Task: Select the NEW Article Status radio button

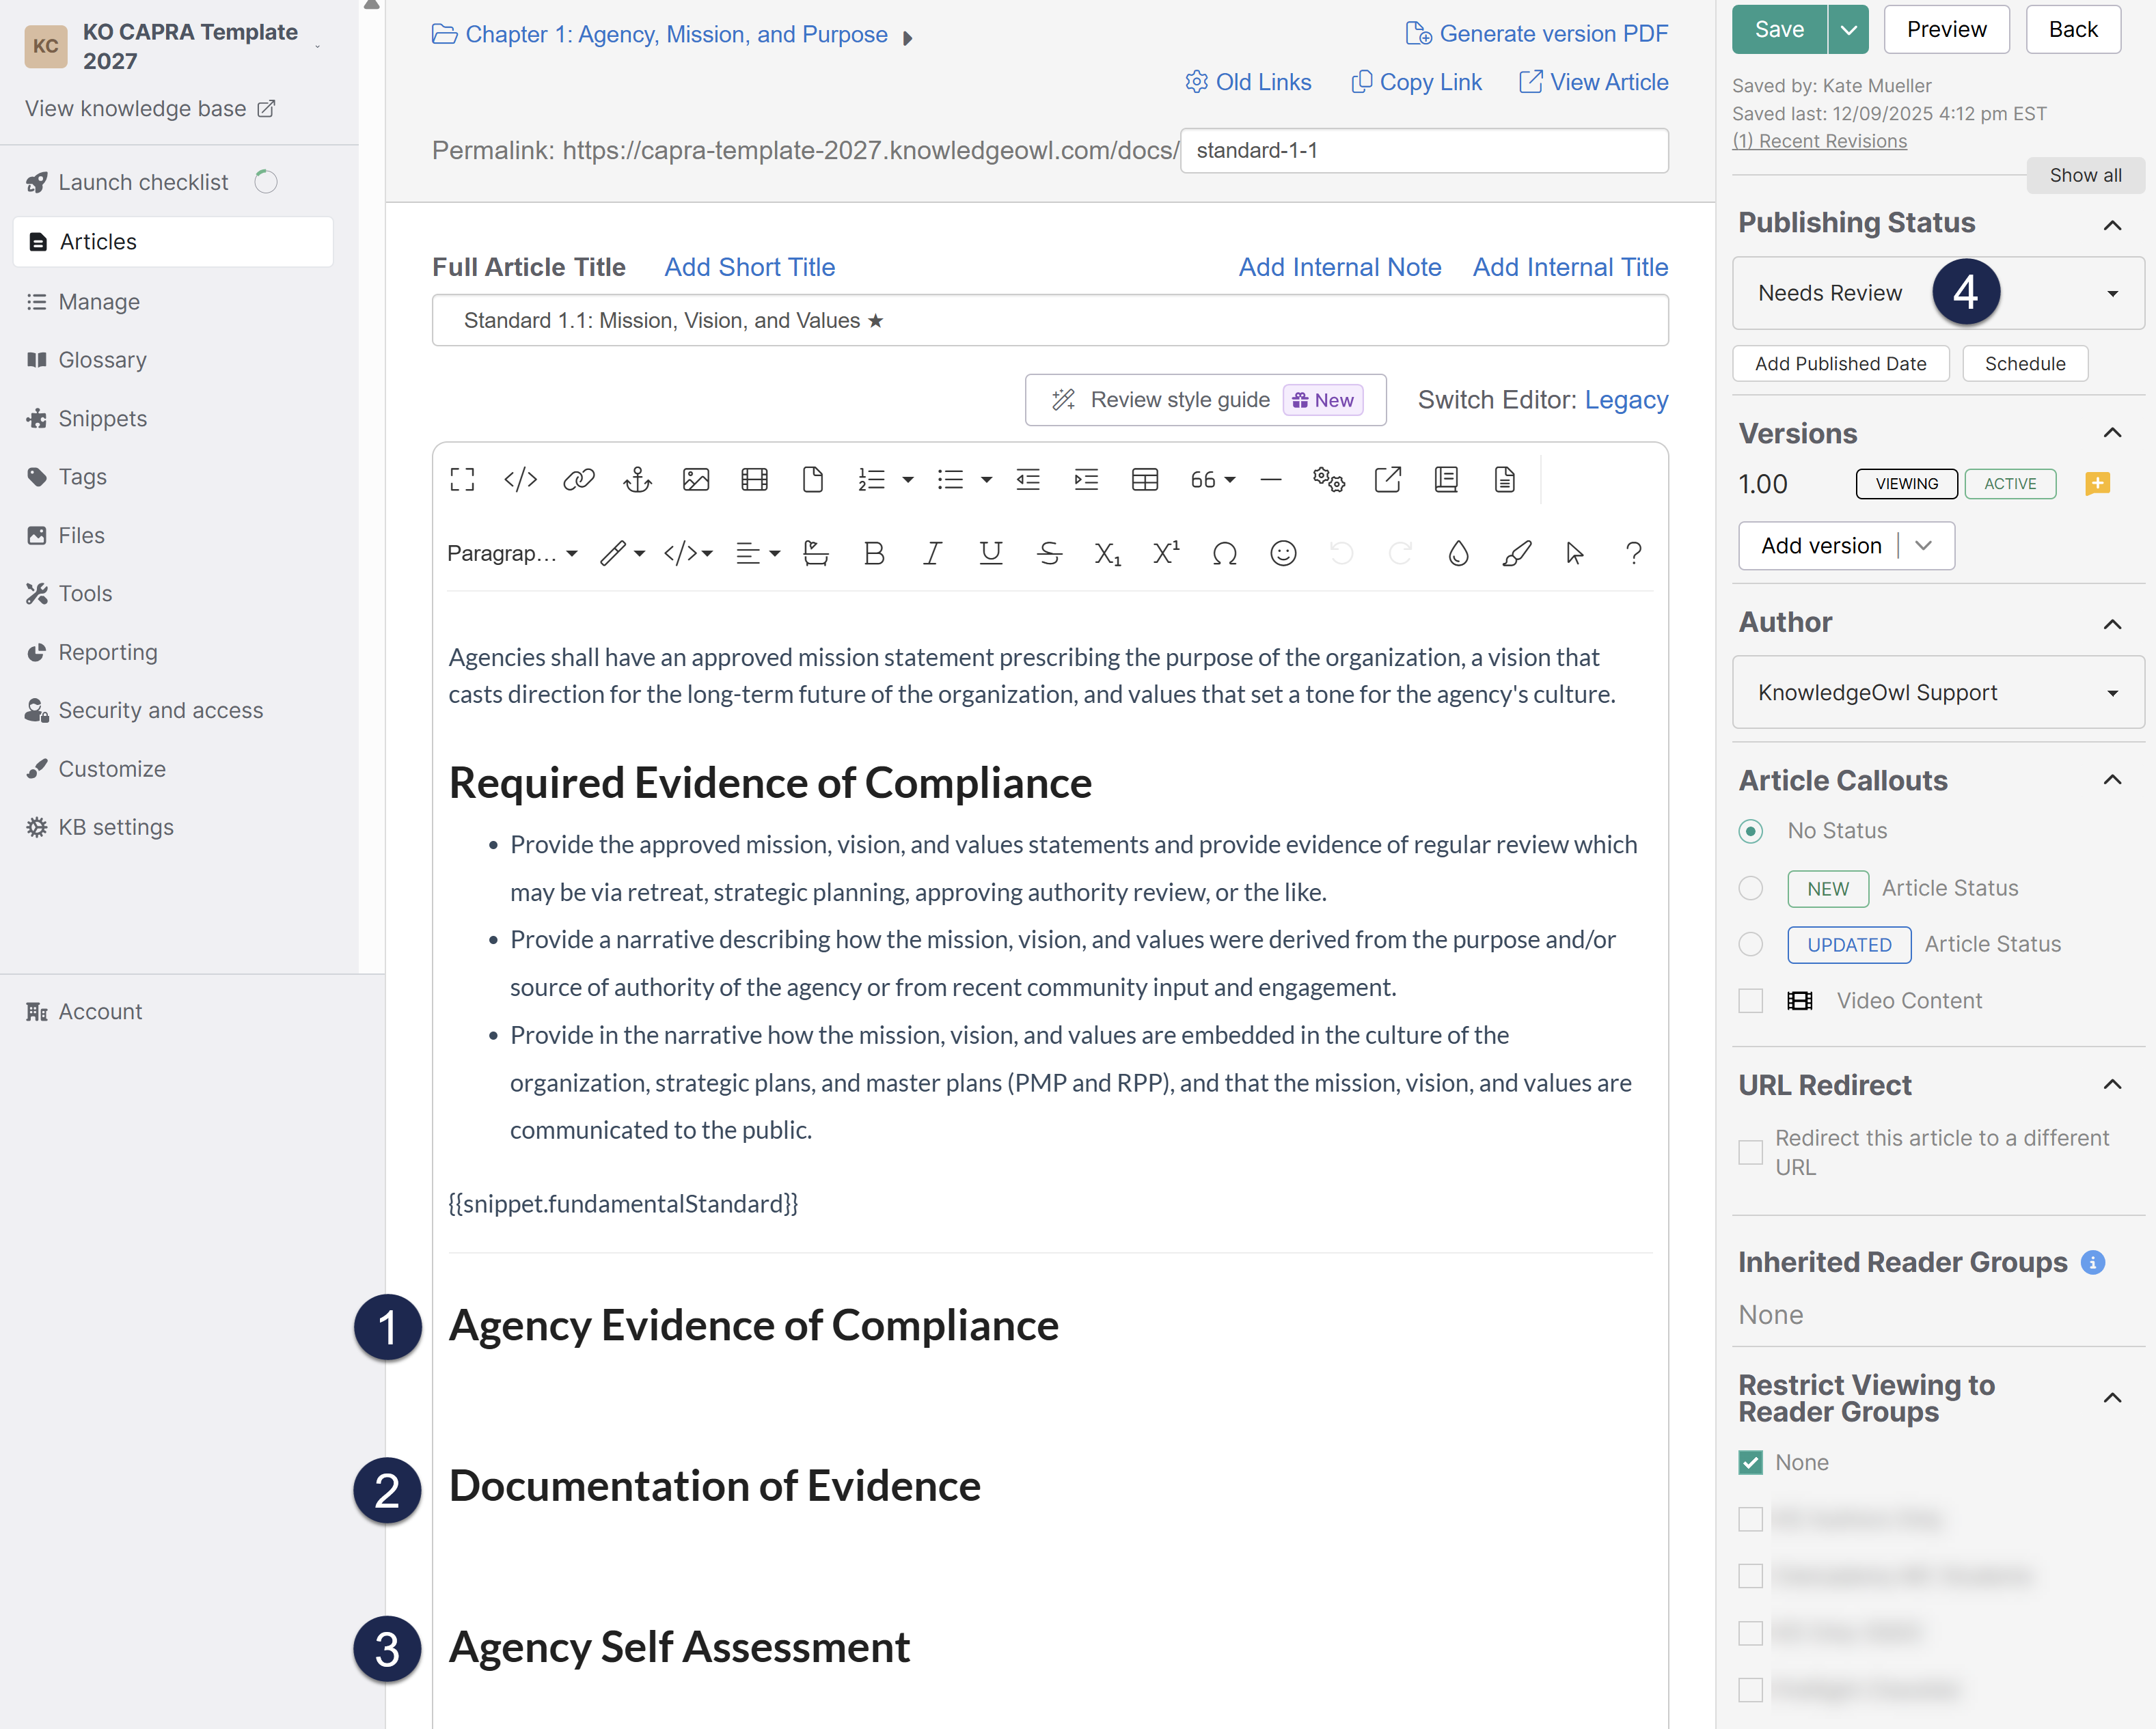Action: point(1750,887)
